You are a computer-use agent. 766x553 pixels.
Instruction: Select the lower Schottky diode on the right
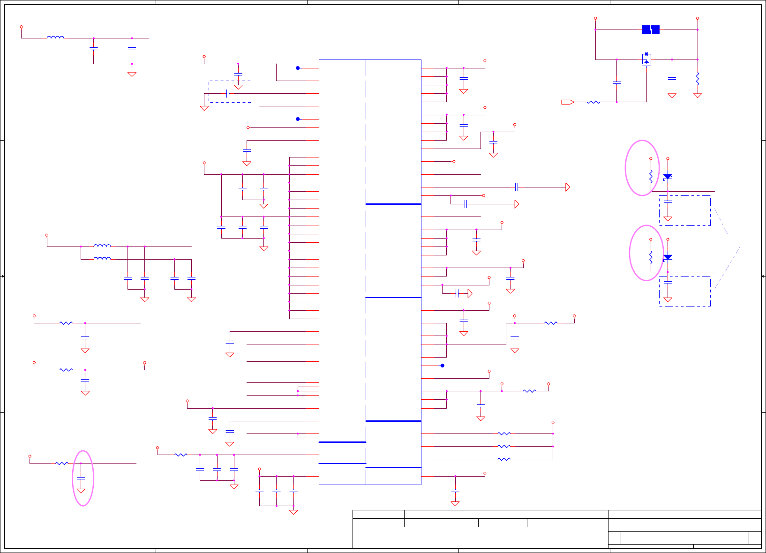(x=668, y=257)
